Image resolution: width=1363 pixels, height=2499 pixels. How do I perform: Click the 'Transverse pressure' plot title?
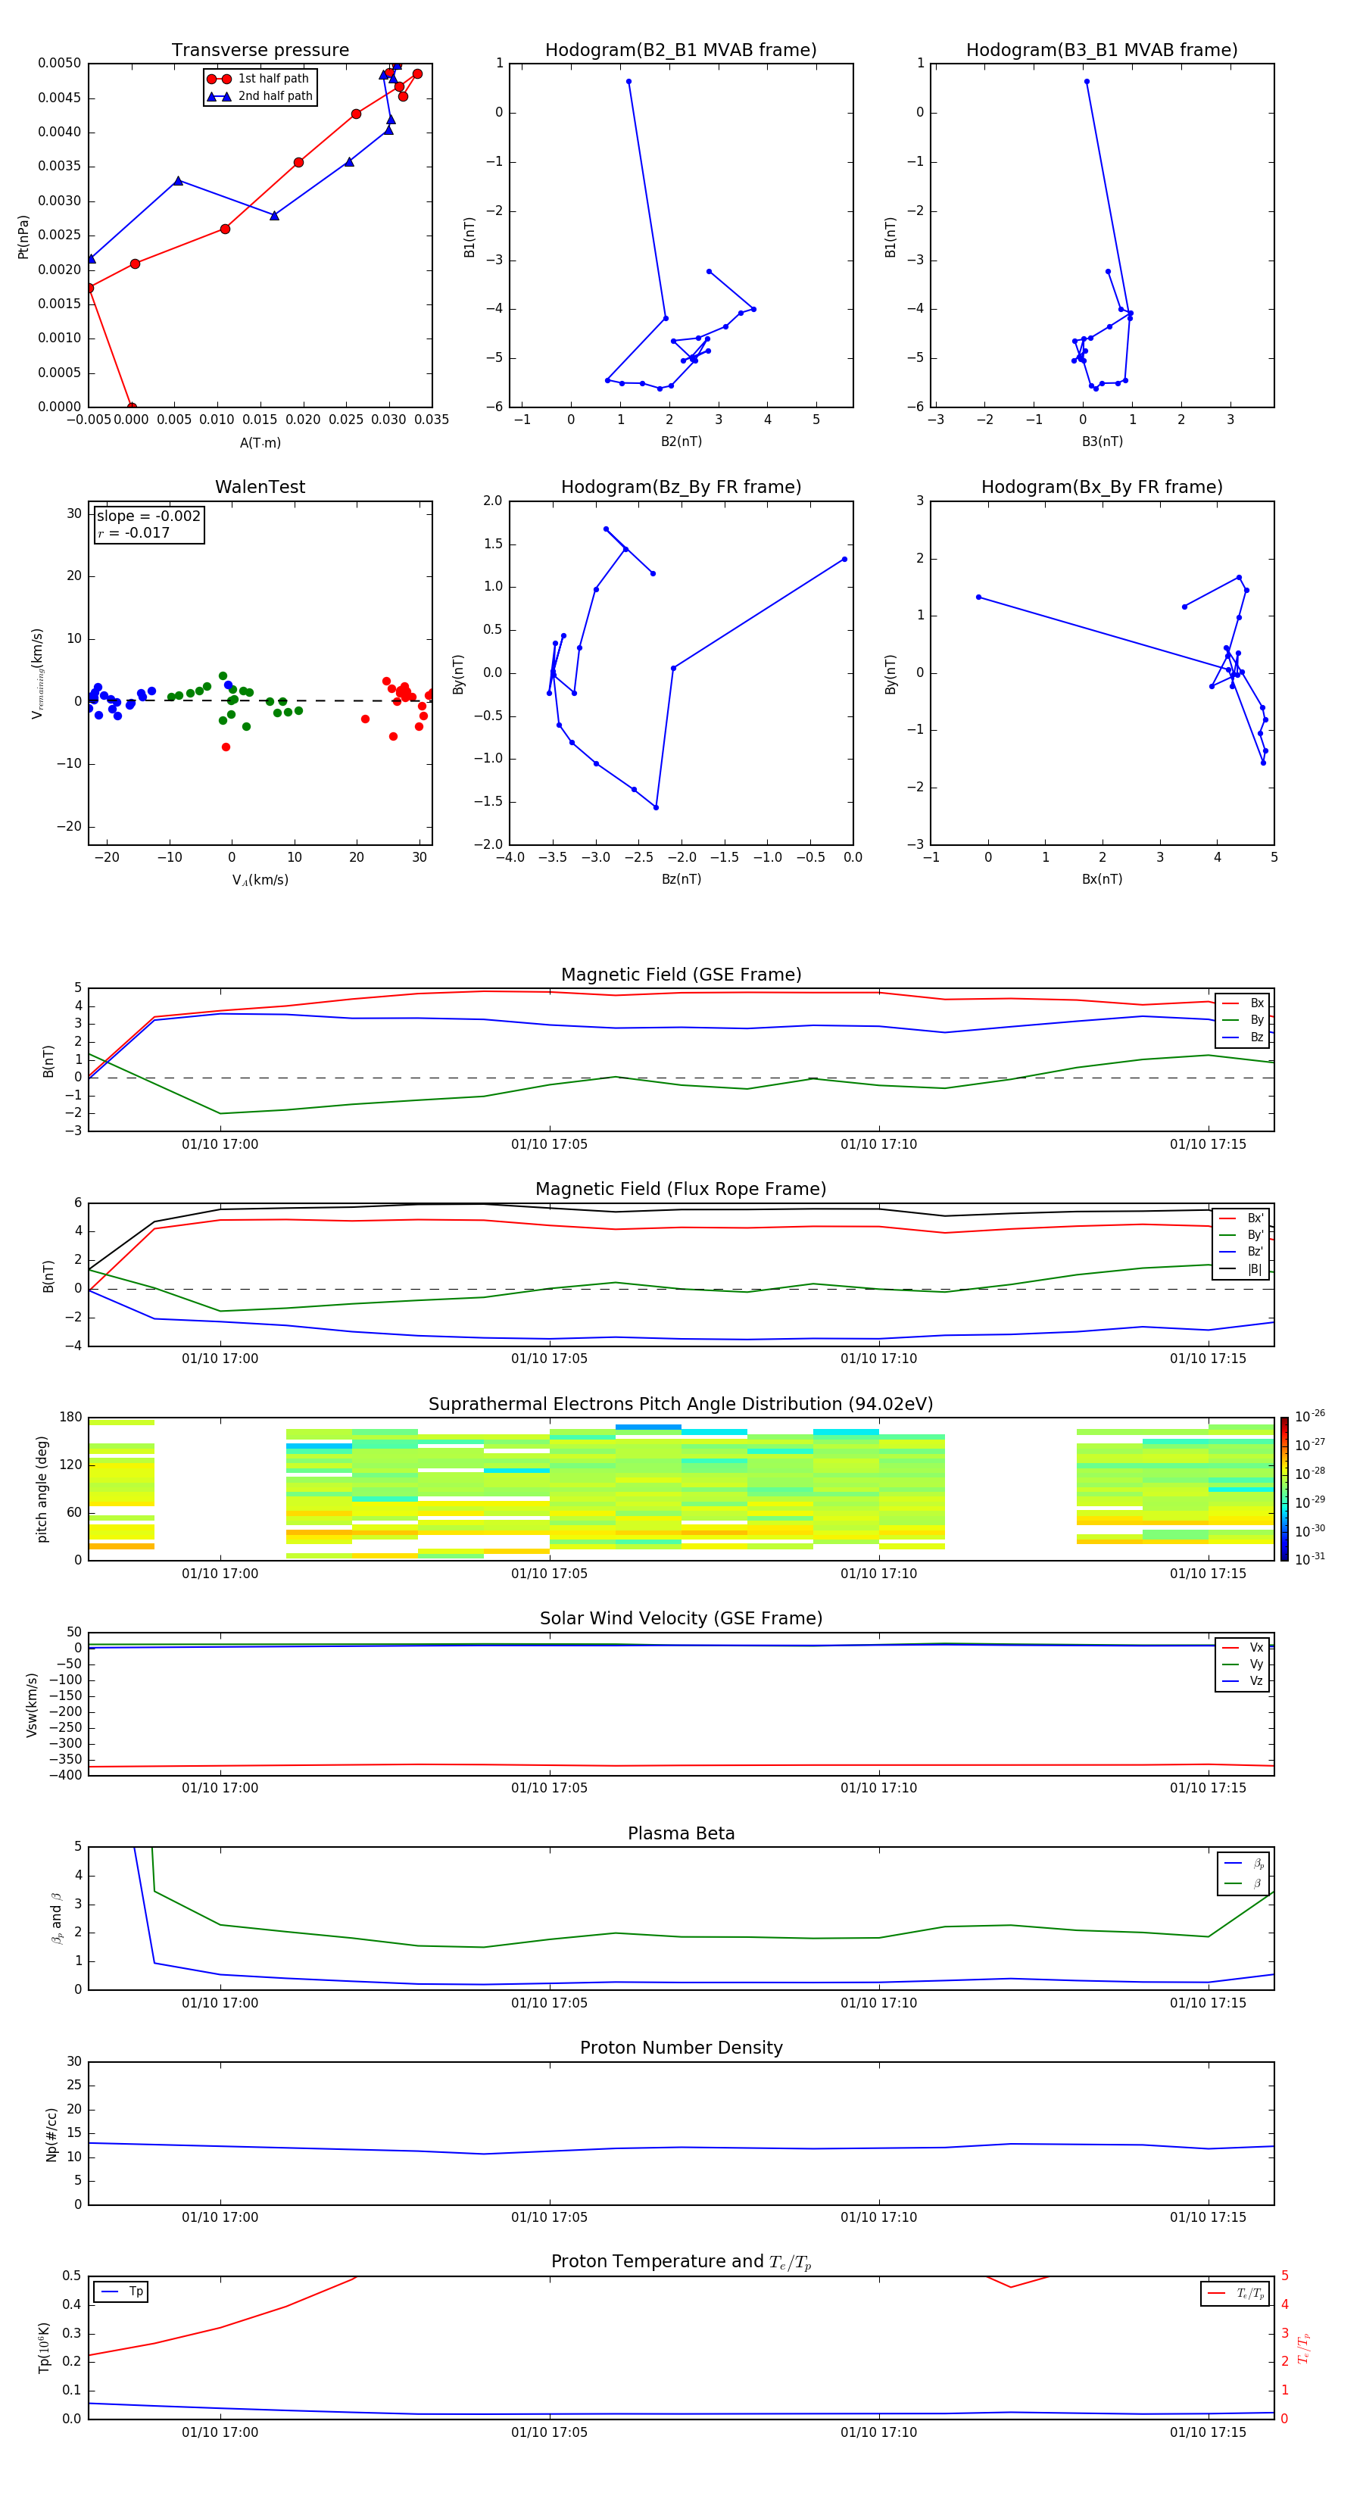[260, 51]
